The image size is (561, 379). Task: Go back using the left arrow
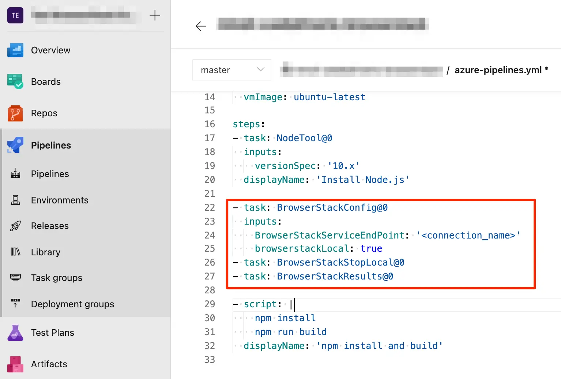pos(201,26)
